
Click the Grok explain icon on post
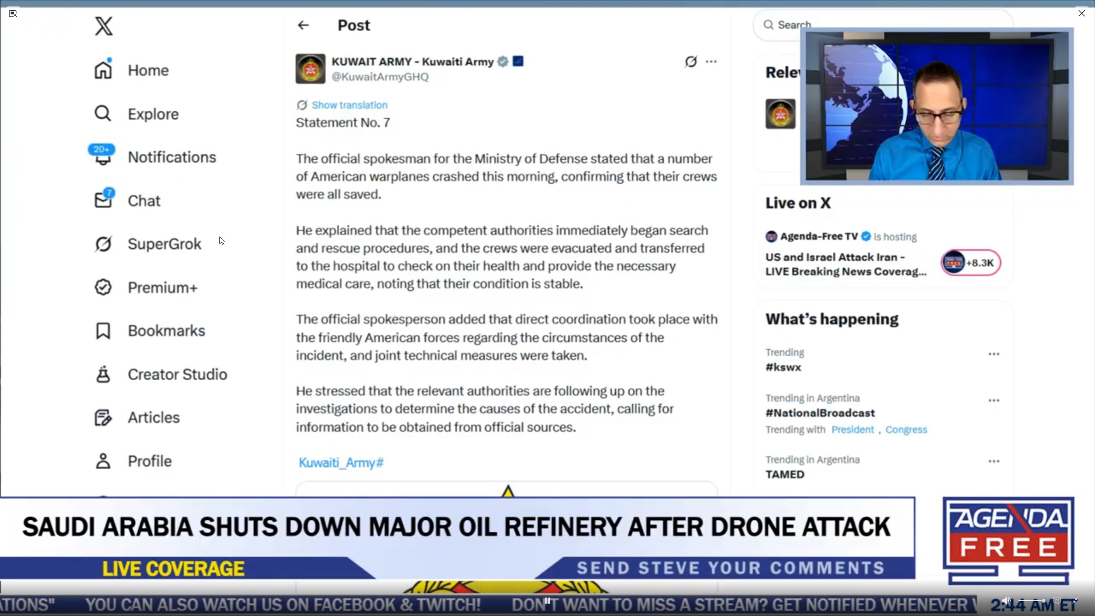pos(690,62)
